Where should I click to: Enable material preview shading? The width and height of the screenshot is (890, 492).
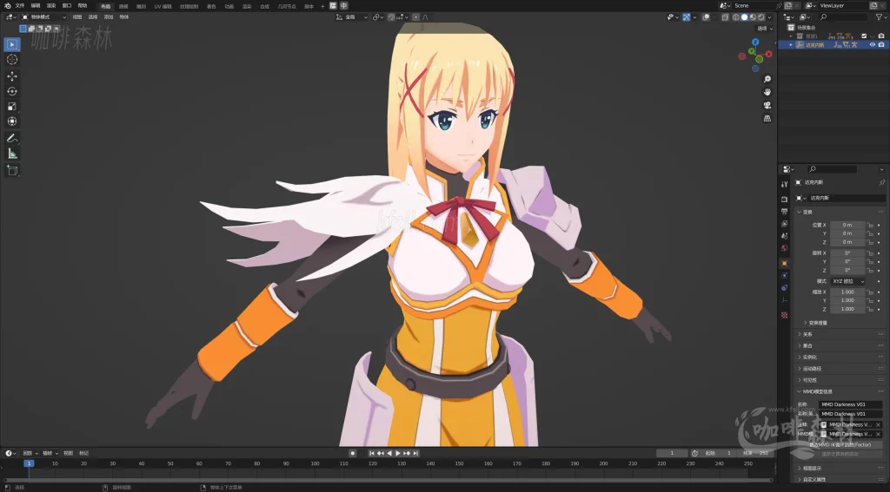(753, 17)
